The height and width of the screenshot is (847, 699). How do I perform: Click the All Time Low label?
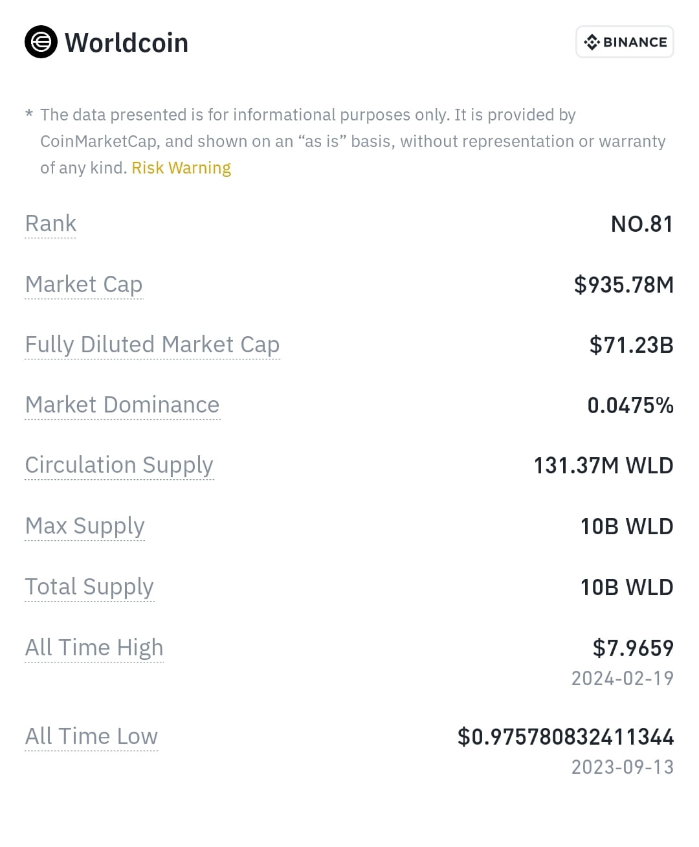pos(91,736)
